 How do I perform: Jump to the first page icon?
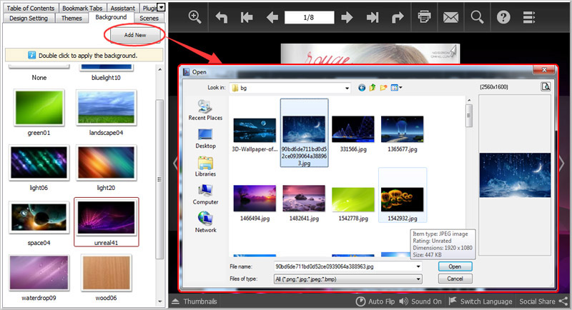[247, 16]
